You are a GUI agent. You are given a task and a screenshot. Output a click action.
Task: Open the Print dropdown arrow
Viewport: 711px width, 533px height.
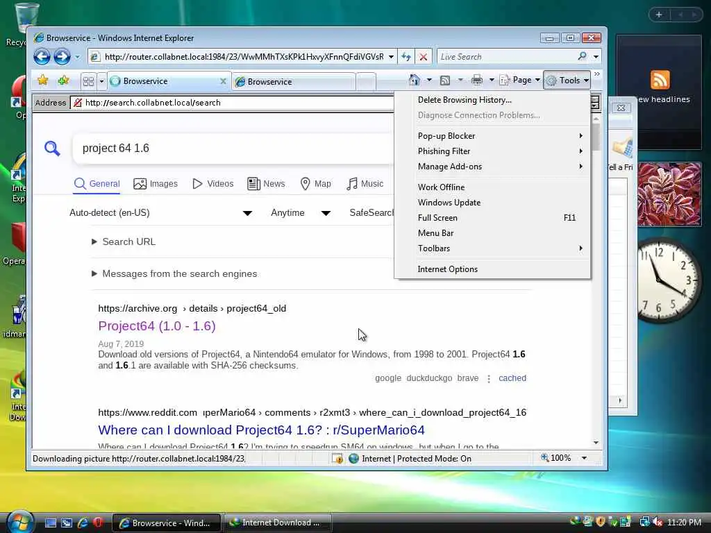pyautogui.click(x=492, y=81)
